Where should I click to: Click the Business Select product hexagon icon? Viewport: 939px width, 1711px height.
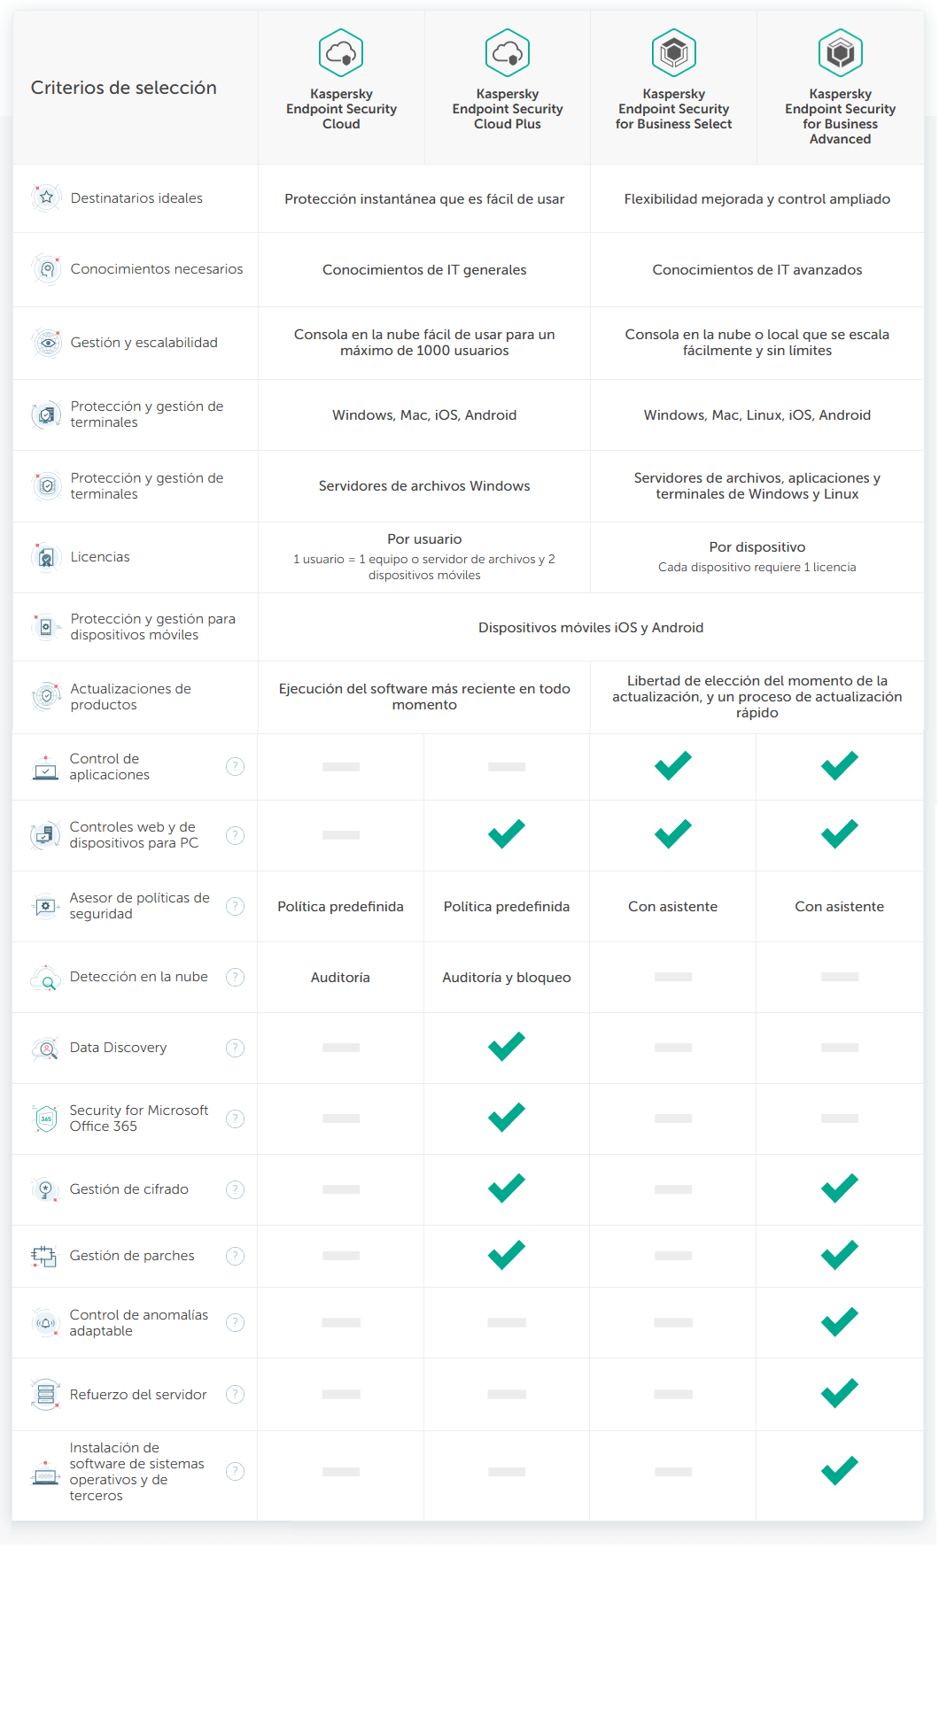[674, 53]
